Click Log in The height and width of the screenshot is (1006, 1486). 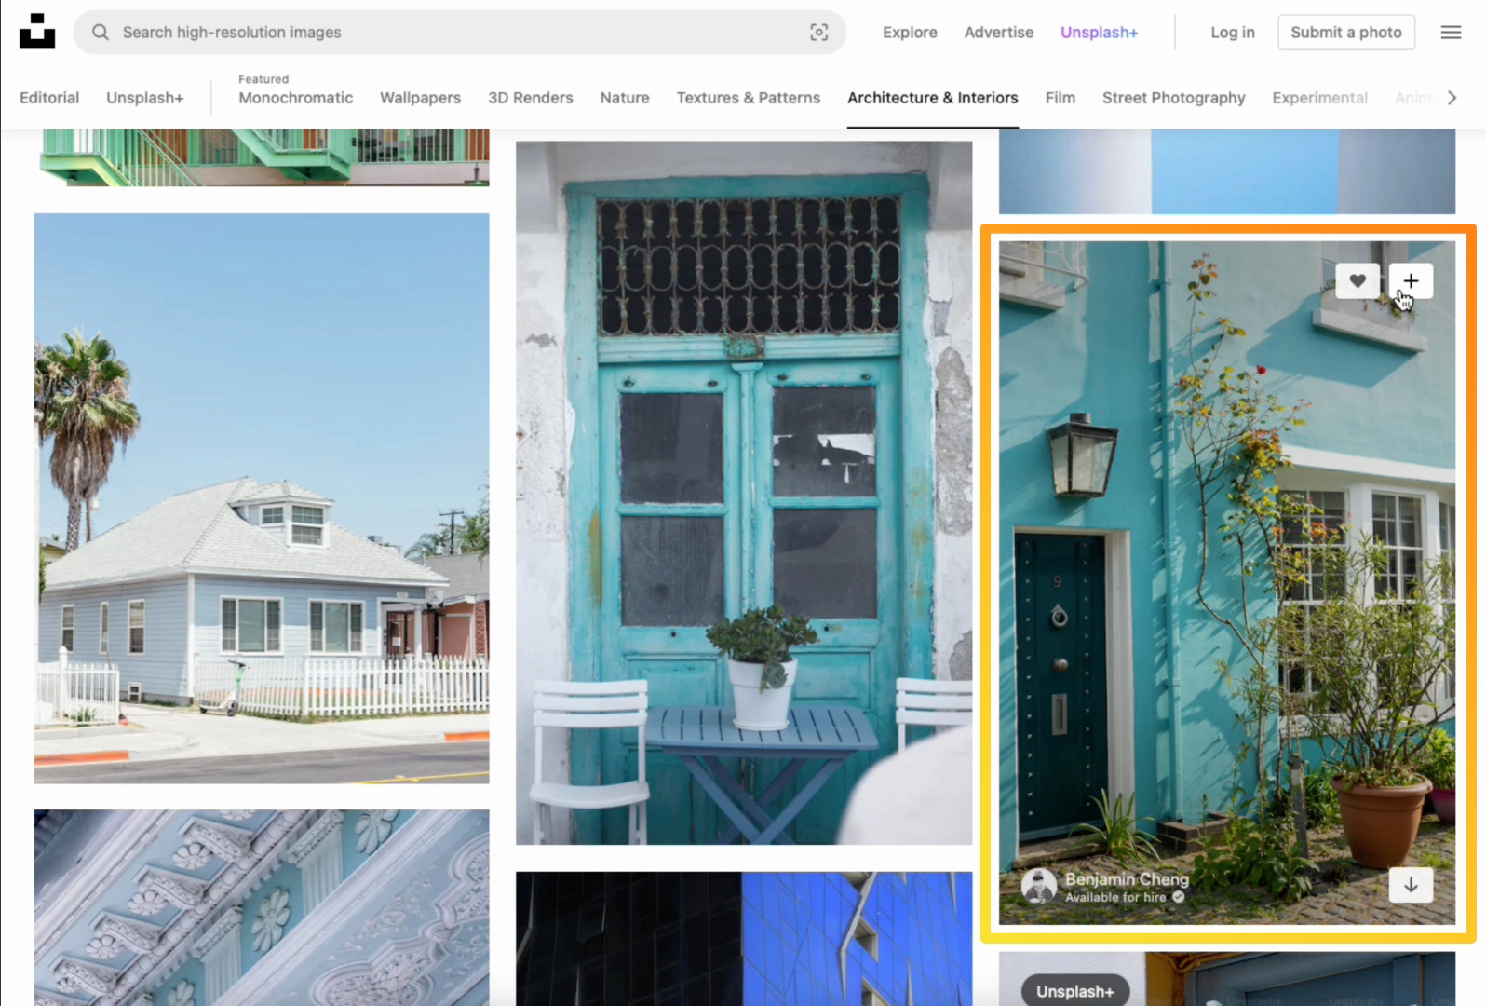pyautogui.click(x=1233, y=33)
